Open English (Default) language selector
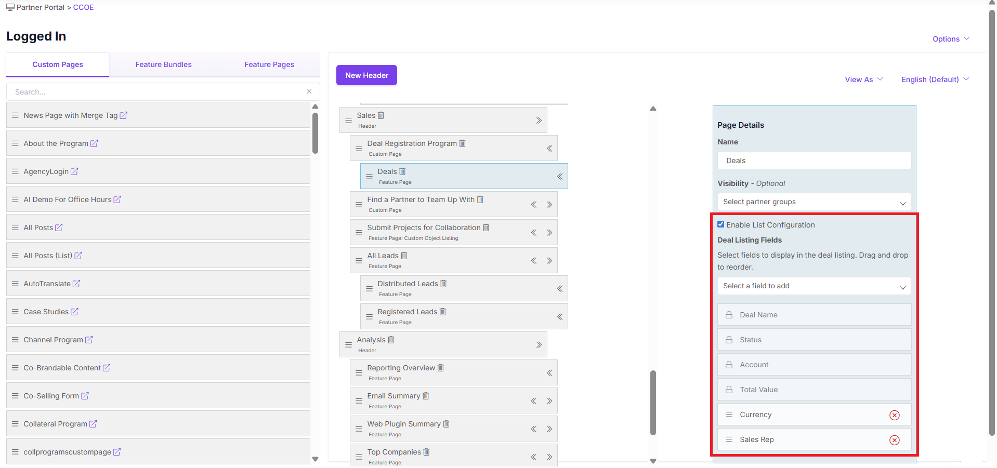The height and width of the screenshot is (468, 997). (x=935, y=79)
